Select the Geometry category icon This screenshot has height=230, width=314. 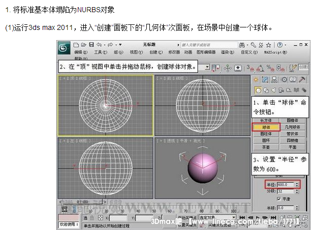tap(258, 90)
